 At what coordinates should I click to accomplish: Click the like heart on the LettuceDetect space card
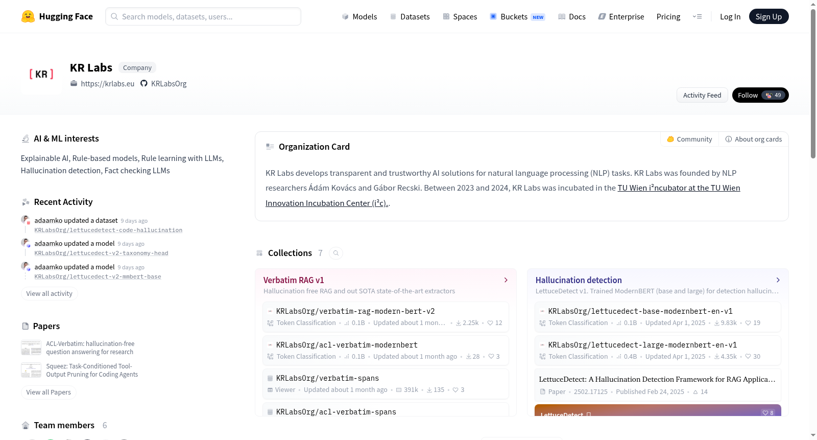(765, 413)
